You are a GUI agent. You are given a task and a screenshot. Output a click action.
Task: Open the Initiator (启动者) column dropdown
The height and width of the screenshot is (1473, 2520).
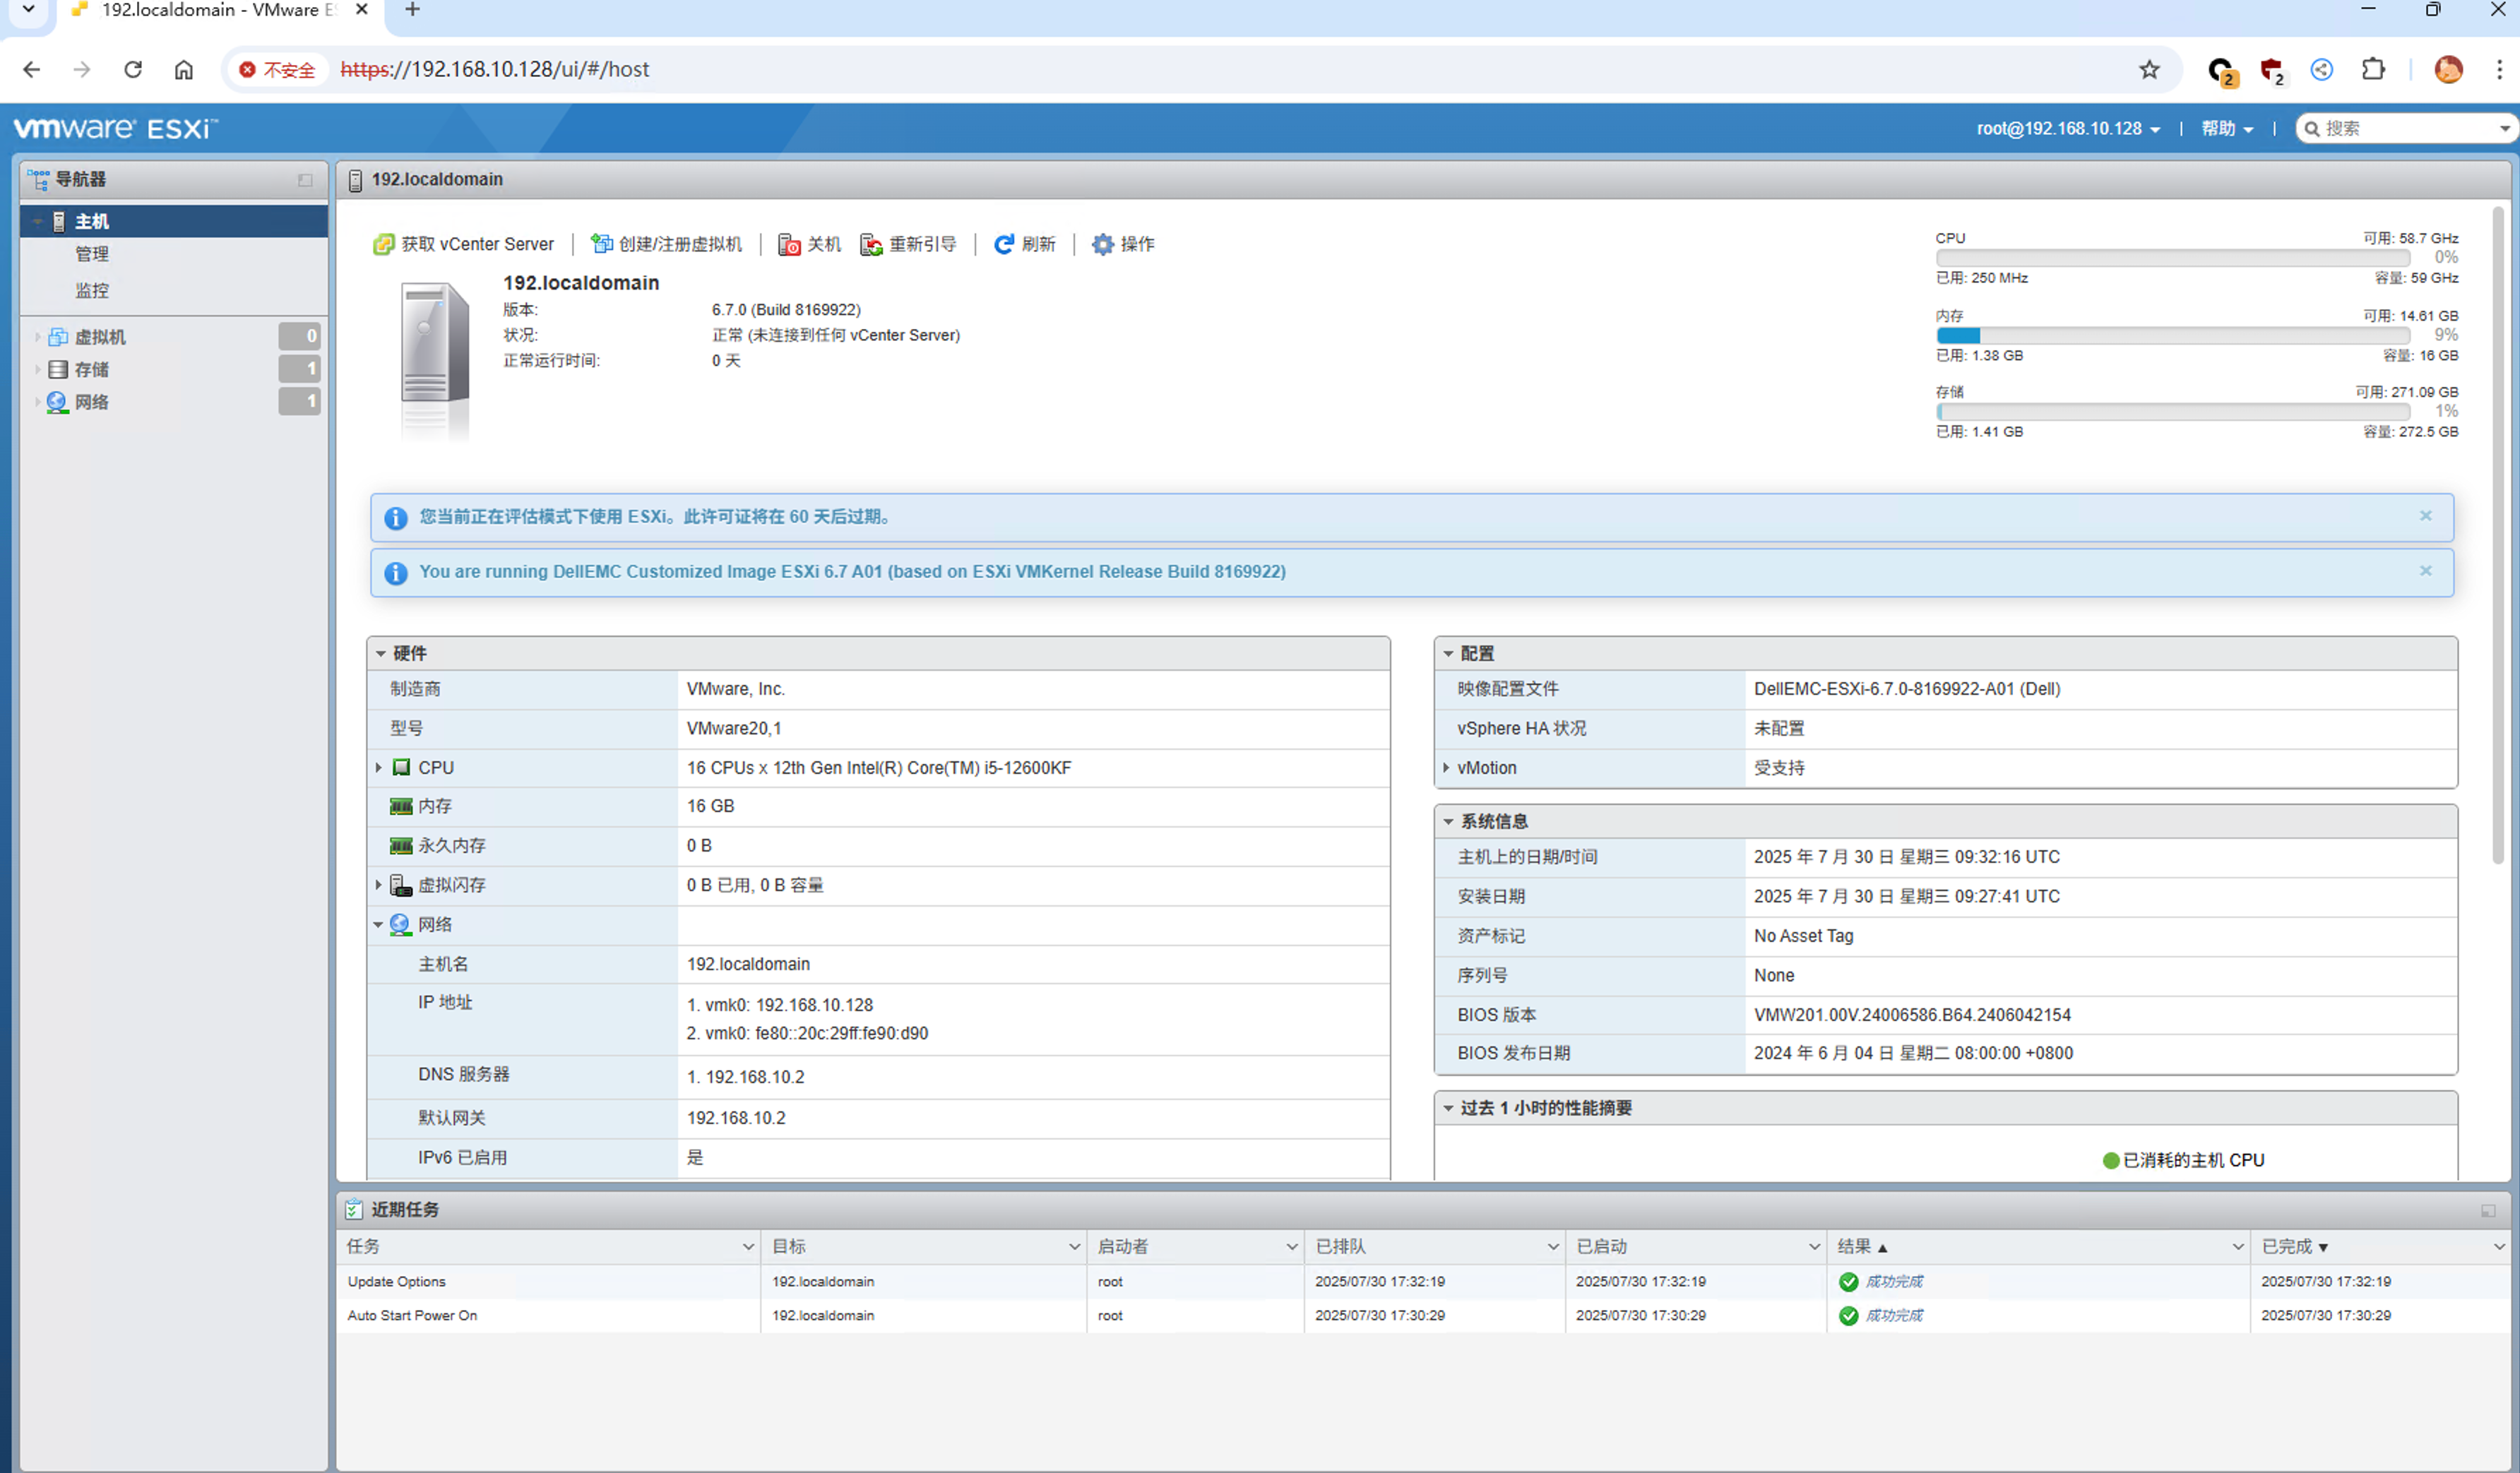point(1291,1247)
